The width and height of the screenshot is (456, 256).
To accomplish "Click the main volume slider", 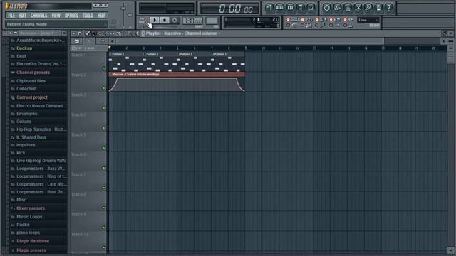I will pyautogui.click(x=123, y=14).
